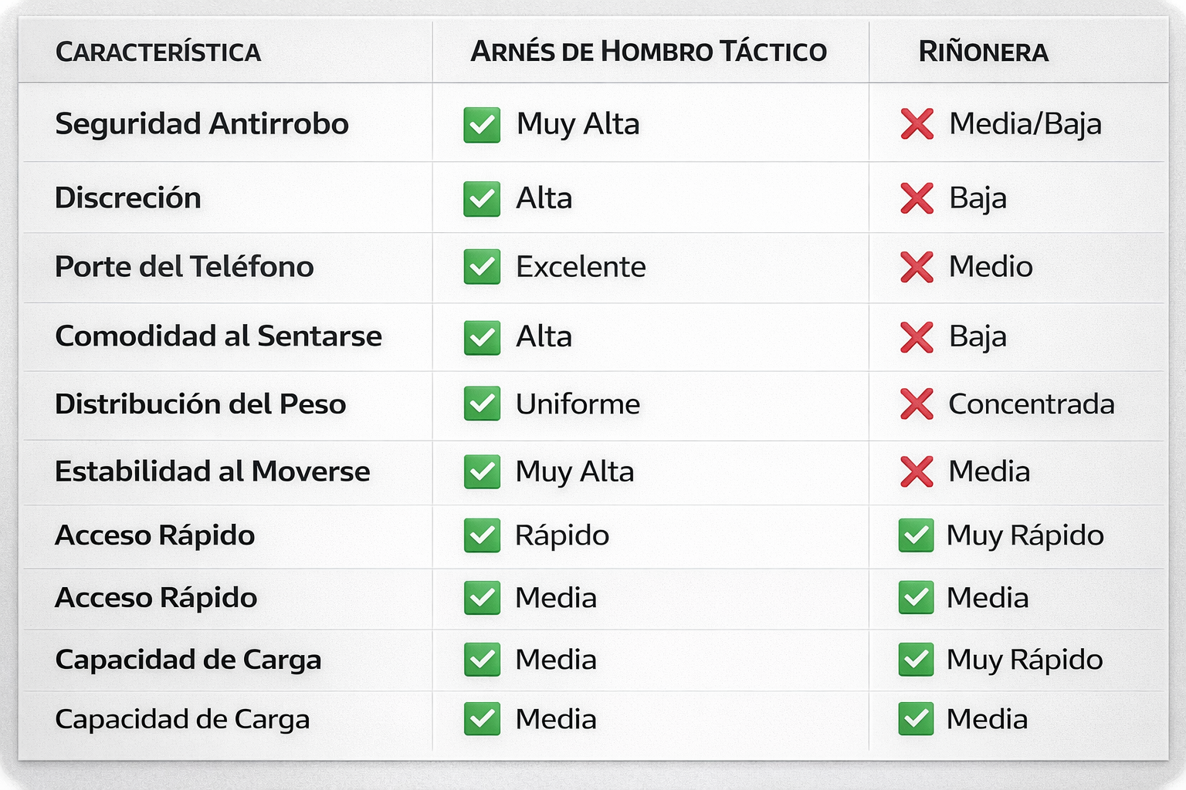1186x790 pixels.
Task: Toggle green check in Estabilidad al Moverse row
Action: click(x=482, y=471)
